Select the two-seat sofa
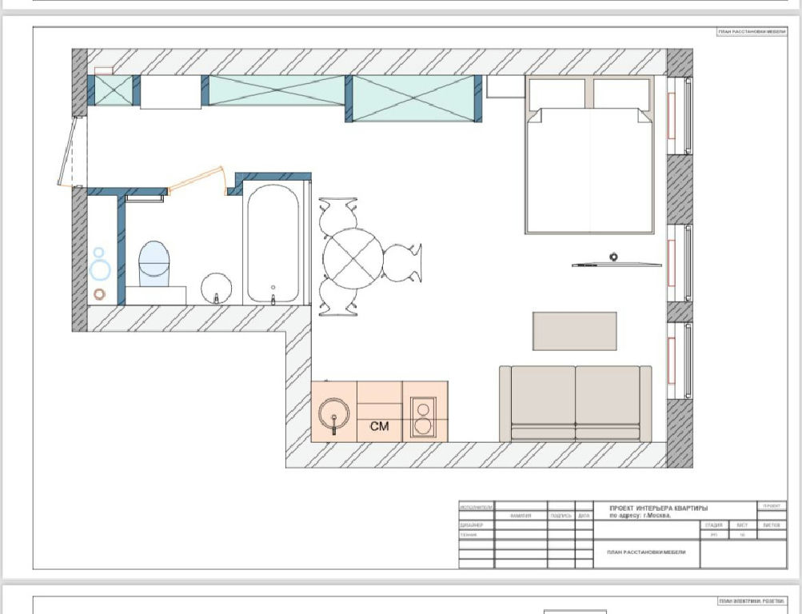Screen dimensions: 802x614 (575, 403)
